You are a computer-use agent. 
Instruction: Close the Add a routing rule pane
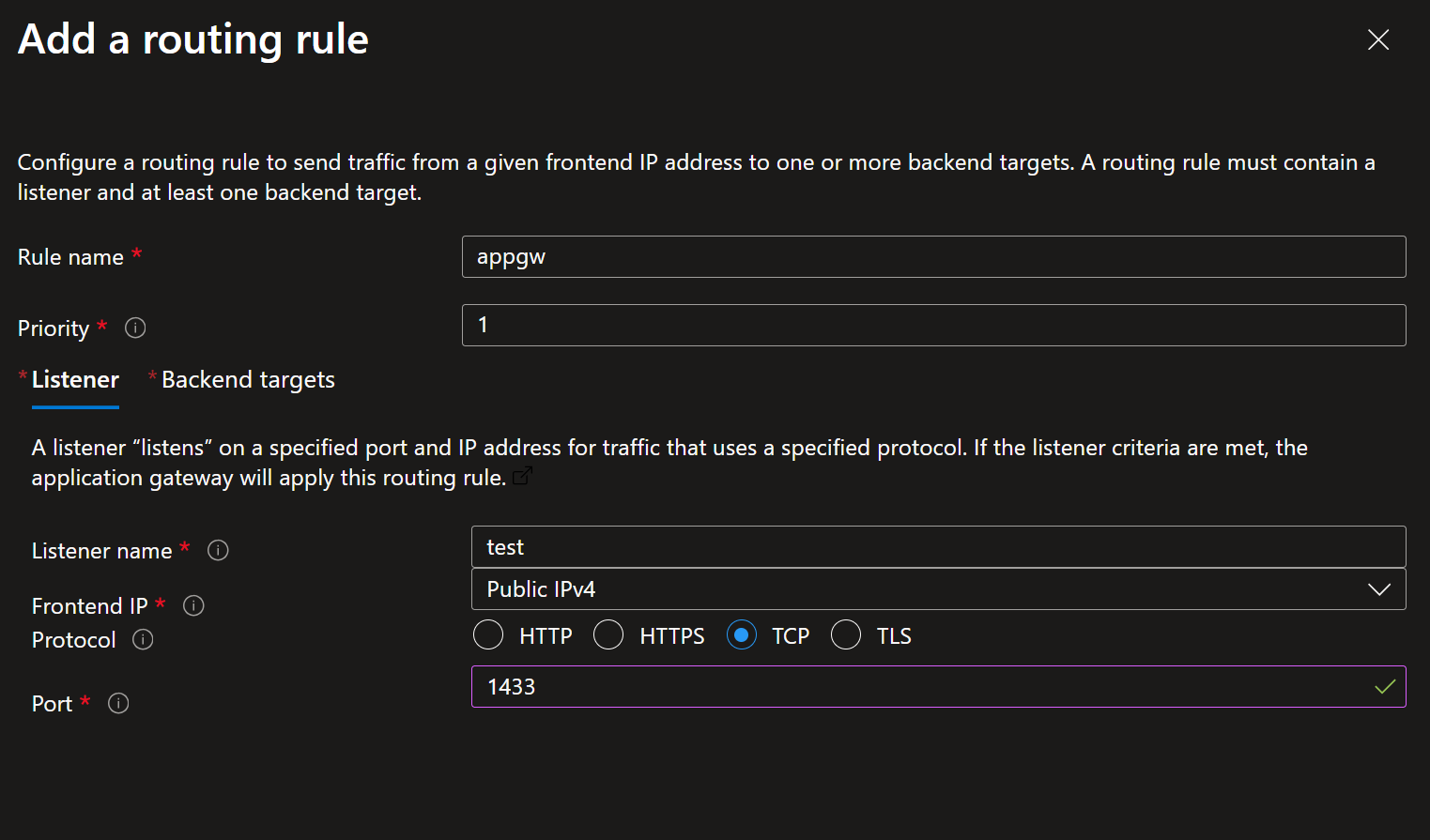coord(1377,39)
